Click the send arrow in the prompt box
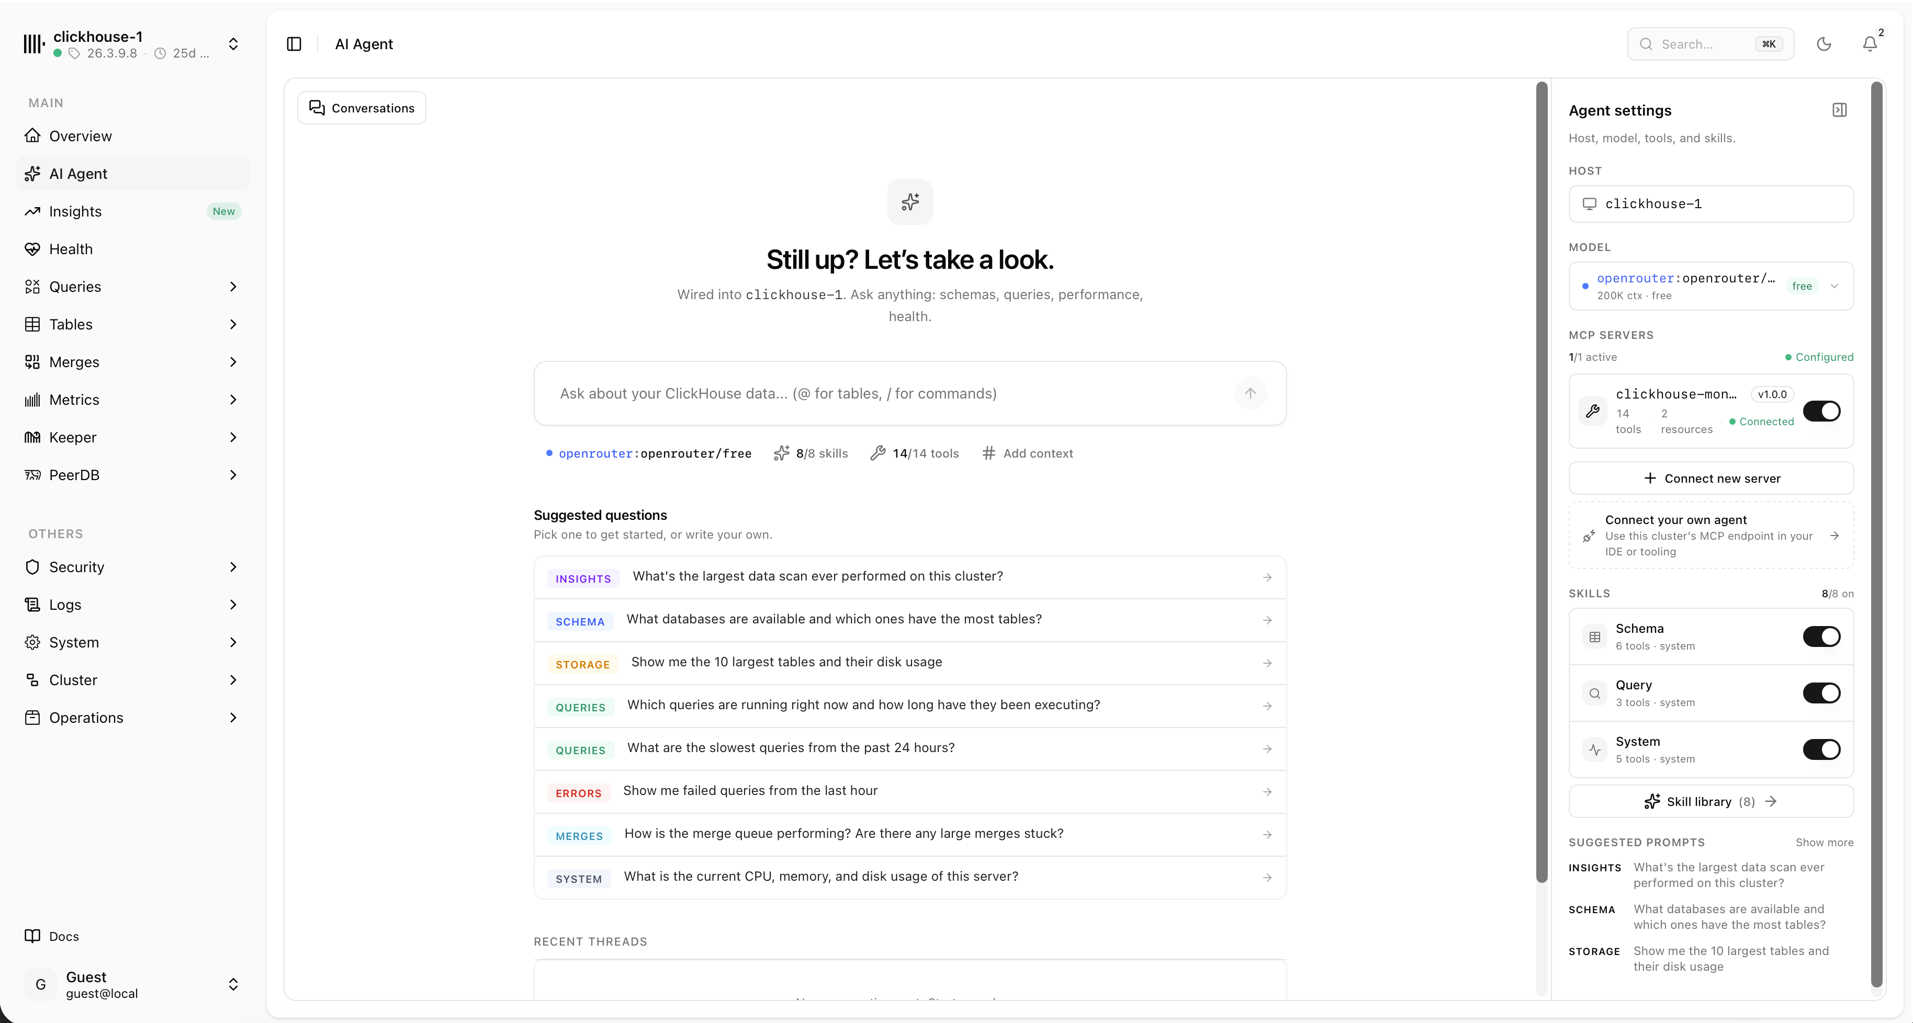This screenshot has width=1913, height=1023. pos(1251,393)
